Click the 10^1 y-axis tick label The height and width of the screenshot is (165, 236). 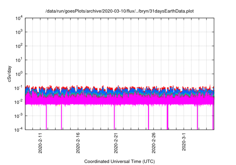[x=19, y=60]
